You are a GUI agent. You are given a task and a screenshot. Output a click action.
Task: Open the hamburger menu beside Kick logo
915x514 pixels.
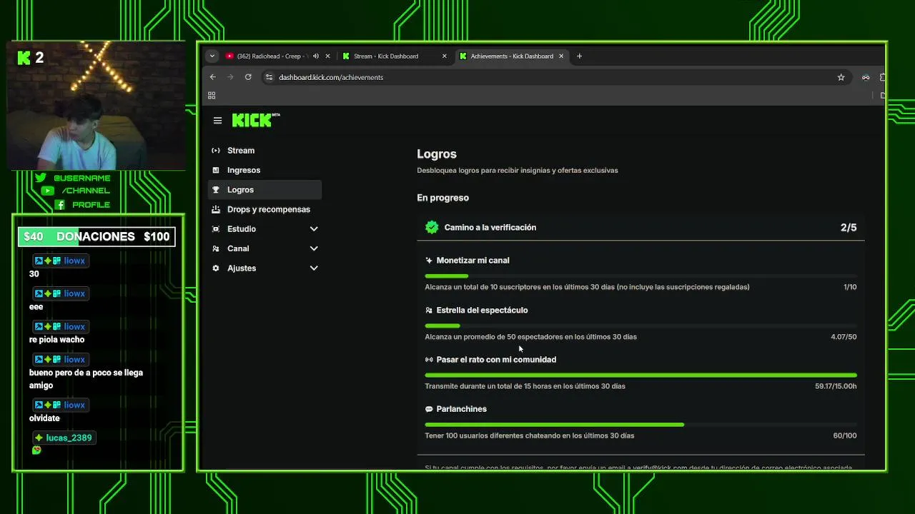pyautogui.click(x=217, y=121)
